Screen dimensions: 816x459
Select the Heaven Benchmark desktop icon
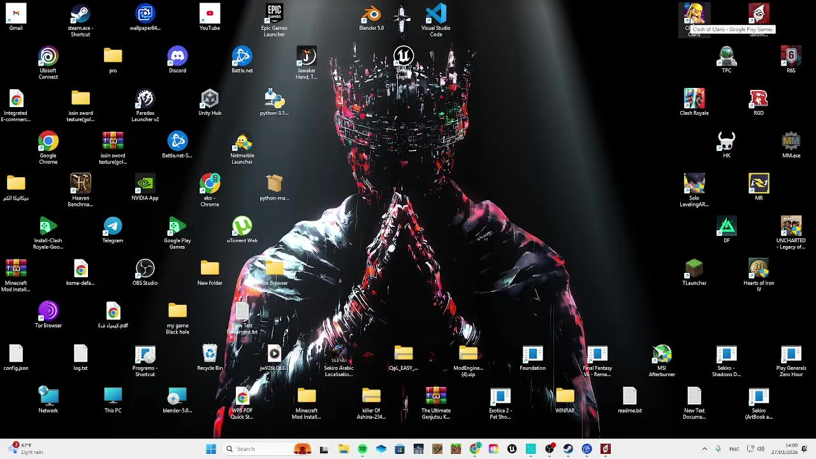coord(80,191)
